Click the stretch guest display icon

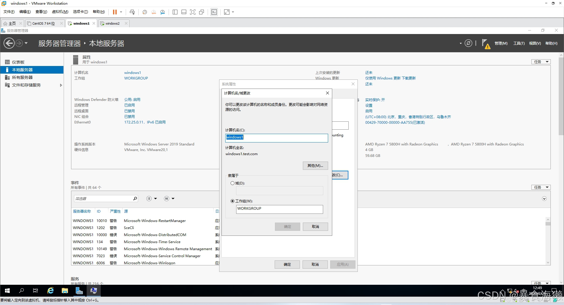click(227, 12)
